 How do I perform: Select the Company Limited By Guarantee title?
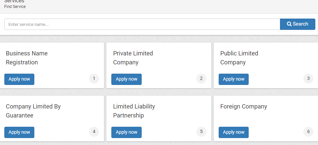point(33,111)
